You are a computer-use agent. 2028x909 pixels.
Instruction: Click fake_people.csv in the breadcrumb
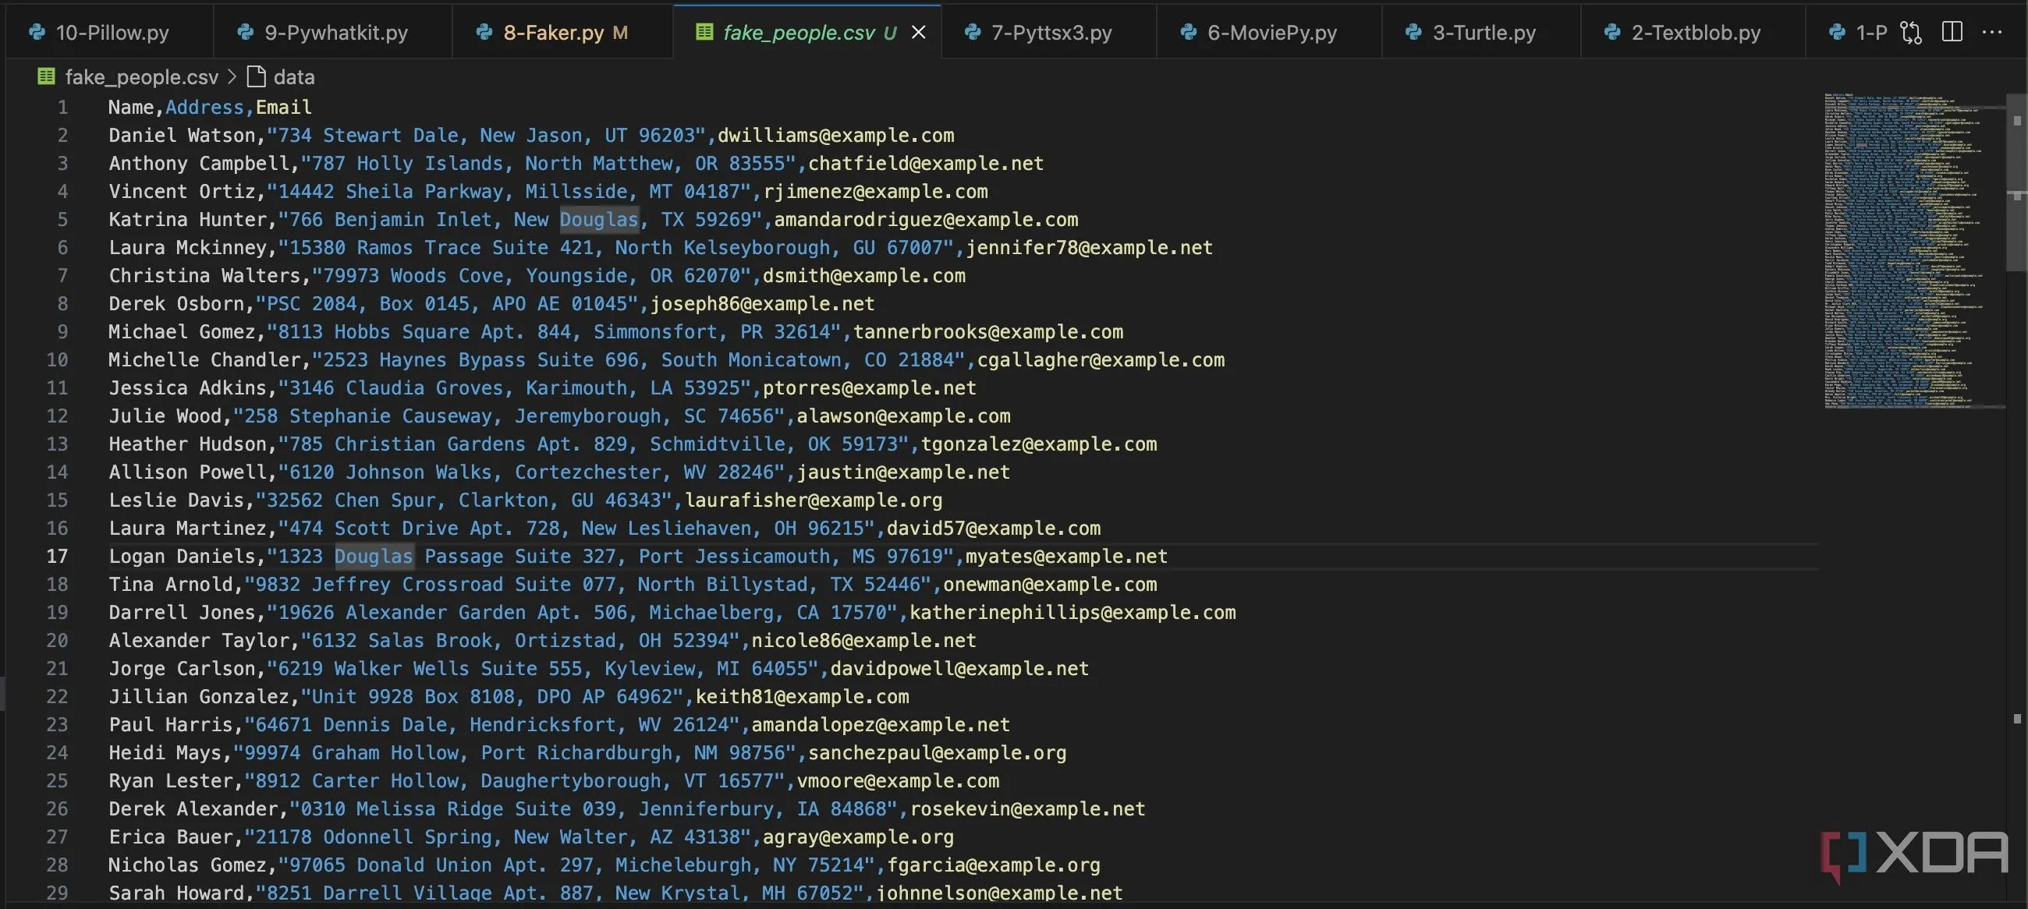tap(142, 77)
